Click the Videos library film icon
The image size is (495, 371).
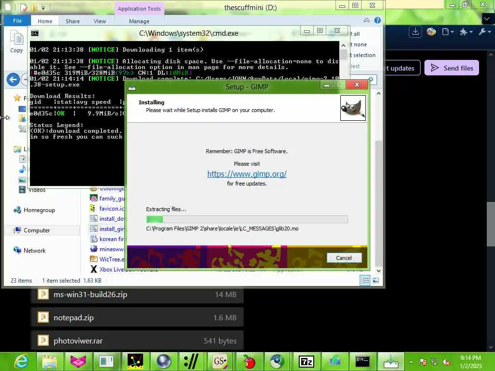(x=22, y=189)
